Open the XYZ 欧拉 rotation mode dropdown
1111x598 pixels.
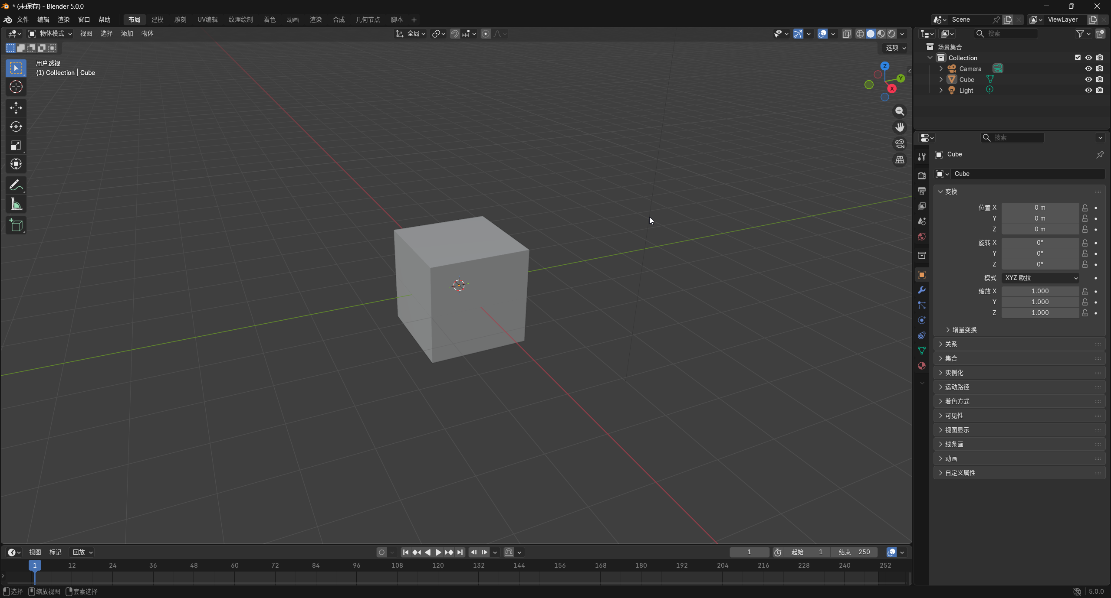pos(1040,278)
